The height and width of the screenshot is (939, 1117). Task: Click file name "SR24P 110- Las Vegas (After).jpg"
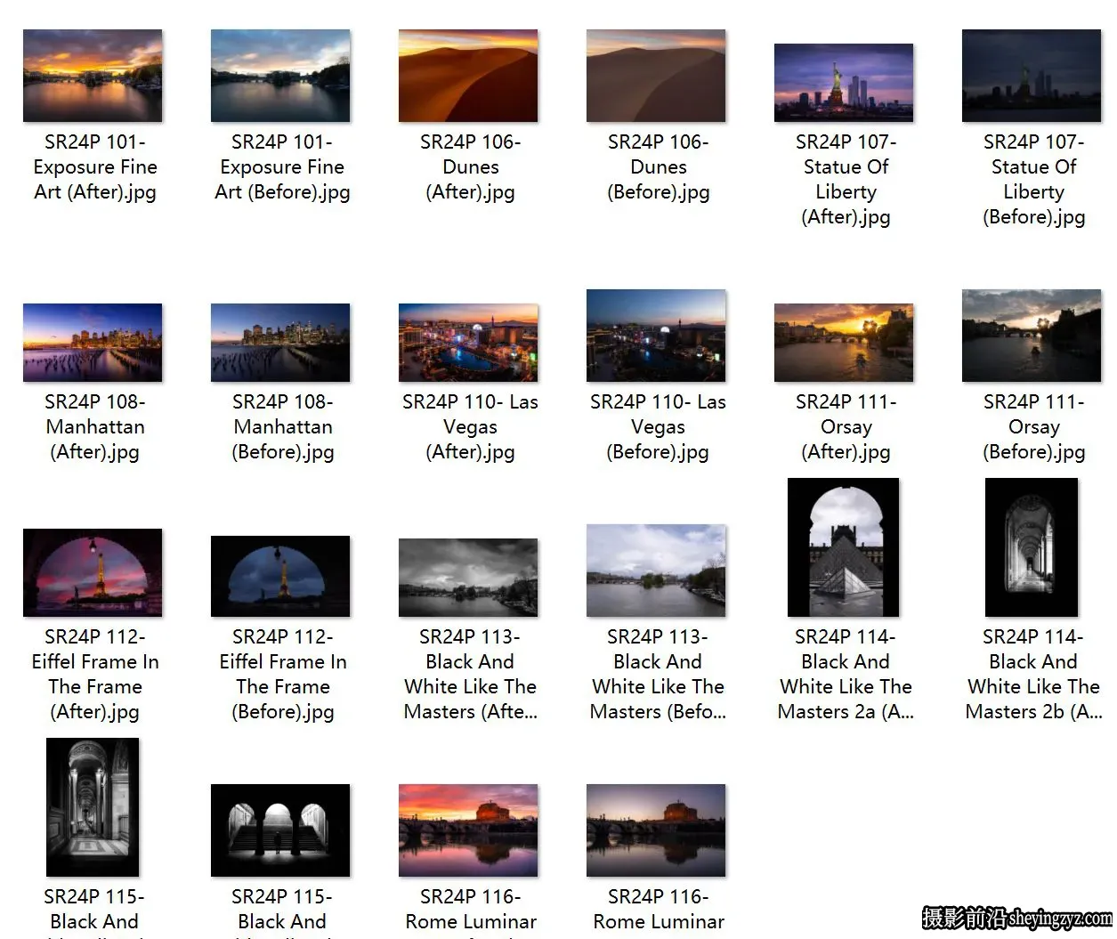click(471, 427)
